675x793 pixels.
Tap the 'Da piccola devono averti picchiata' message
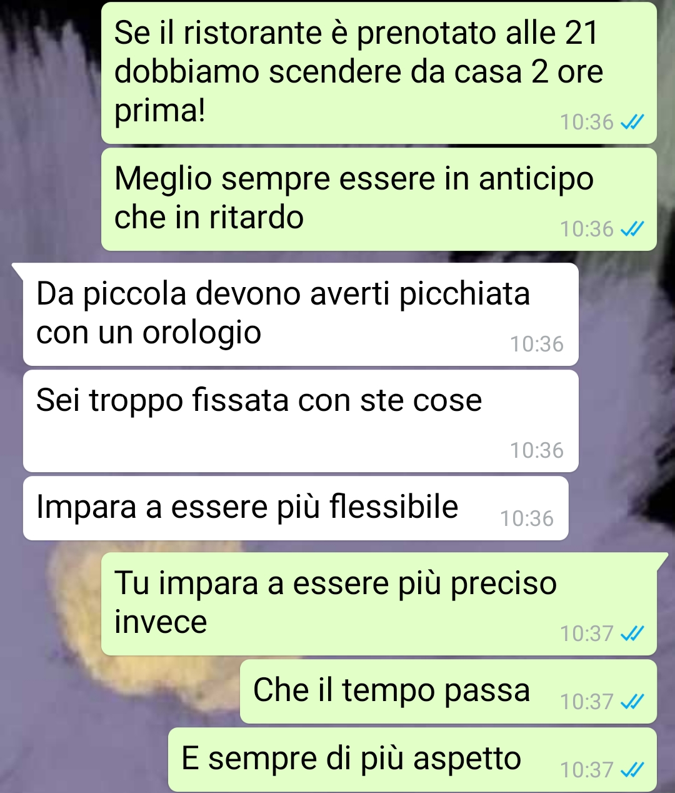click(x=301, y=314)
